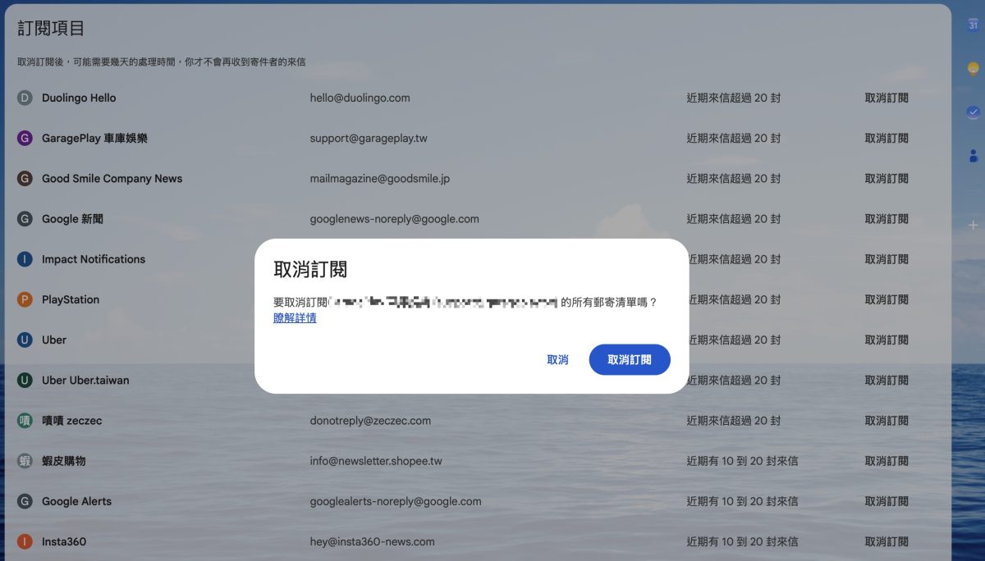This screenshot has width=985, height=561.
Task: Click the 嘖嘖 zeczec sender avatar
Action: coord(25,420)
